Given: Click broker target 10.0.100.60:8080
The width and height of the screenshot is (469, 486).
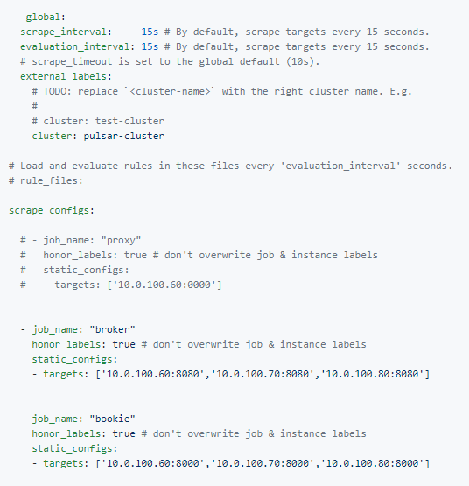Looking at the screenshot, I should 152,374.
